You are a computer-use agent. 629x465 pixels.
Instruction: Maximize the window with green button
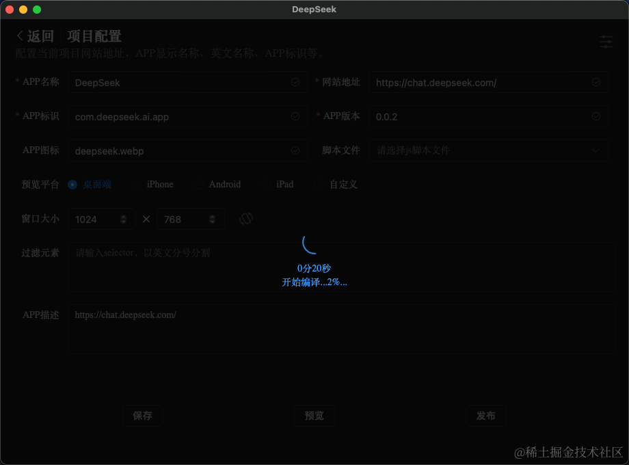[37, 10]
